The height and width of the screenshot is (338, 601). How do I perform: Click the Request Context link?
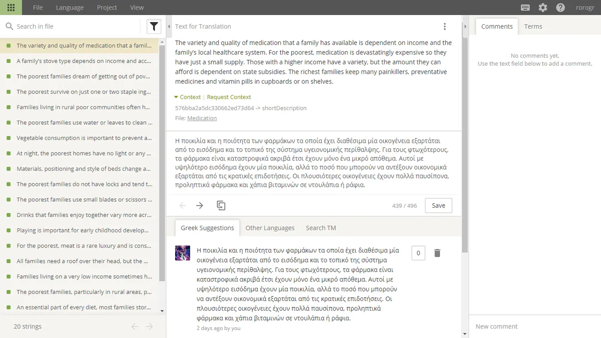[x=229, y=97]
